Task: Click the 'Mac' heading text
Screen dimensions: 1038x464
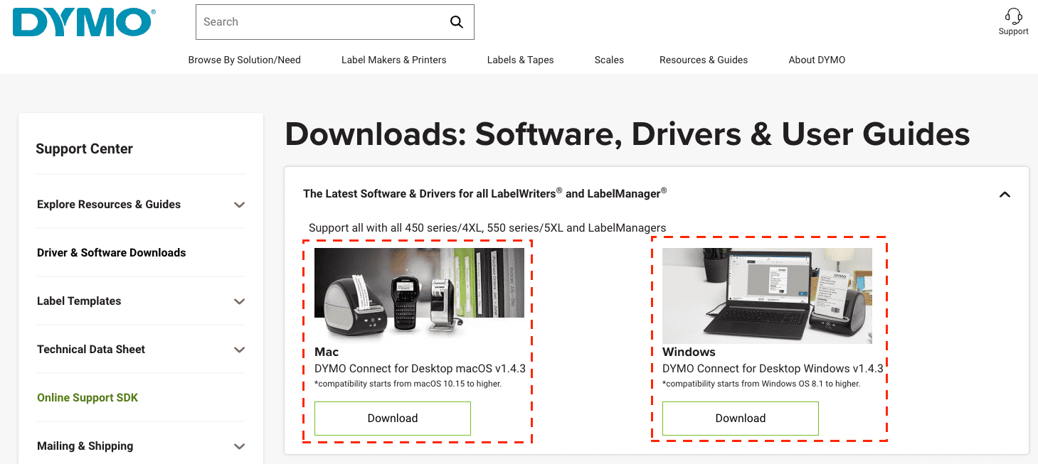Action: click(327, 352)
